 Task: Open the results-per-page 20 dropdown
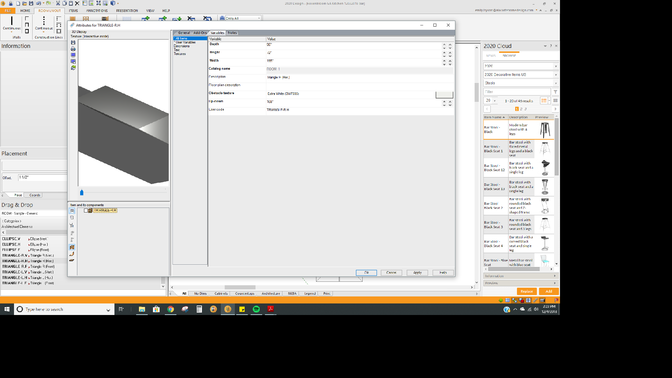click(495, 101)
